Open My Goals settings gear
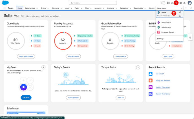This screenshot has width=194, height=119. (43, 68)
